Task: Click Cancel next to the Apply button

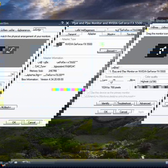Action: coord(123,112)
